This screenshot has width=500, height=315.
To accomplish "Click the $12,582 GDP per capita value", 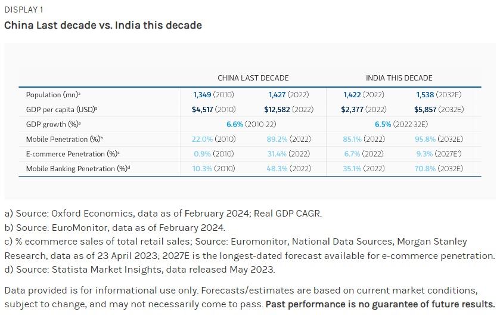I will (277, 110).
